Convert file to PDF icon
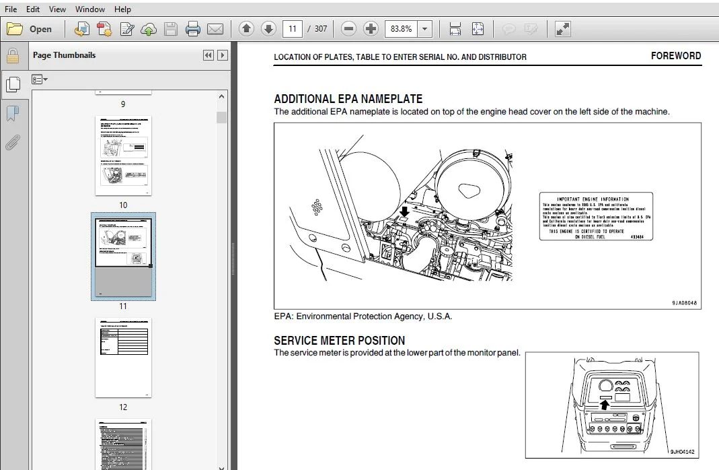 [x=82, y=29]
